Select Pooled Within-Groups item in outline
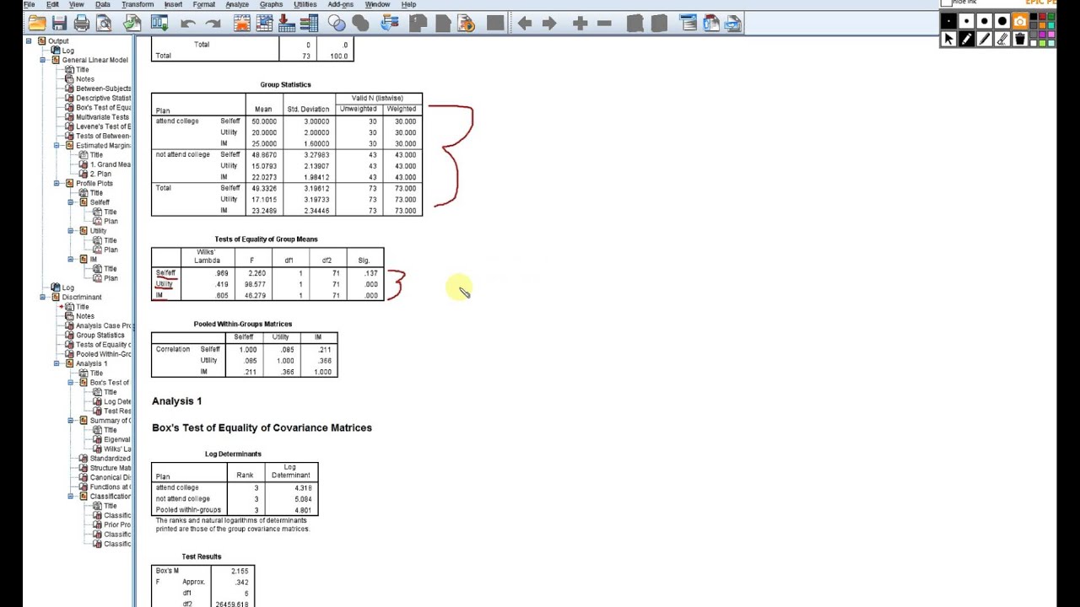Screen dimensions: 1080x607 tap(103, 354)
